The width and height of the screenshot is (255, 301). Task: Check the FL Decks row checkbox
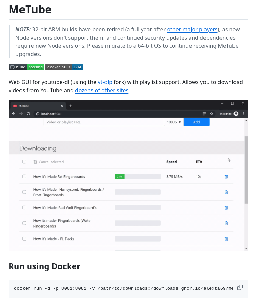24,238
